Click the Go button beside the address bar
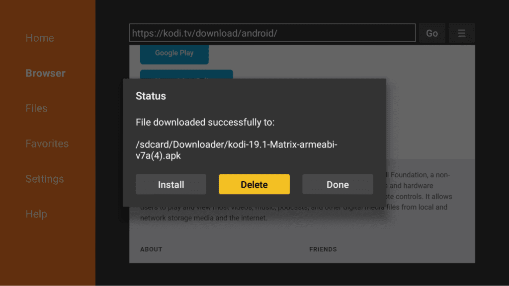509x286 pixels. [432, 33]
